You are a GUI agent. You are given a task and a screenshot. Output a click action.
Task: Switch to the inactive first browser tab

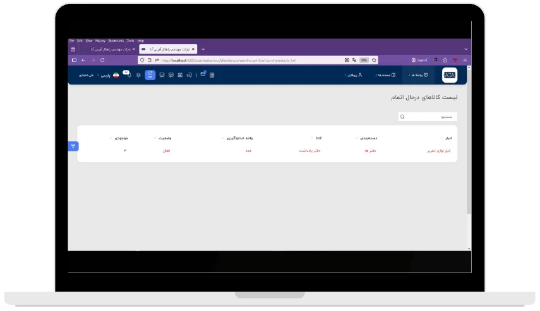click(109, 49)
